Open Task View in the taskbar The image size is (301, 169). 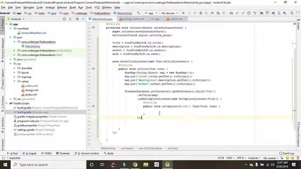pos(102,165)
